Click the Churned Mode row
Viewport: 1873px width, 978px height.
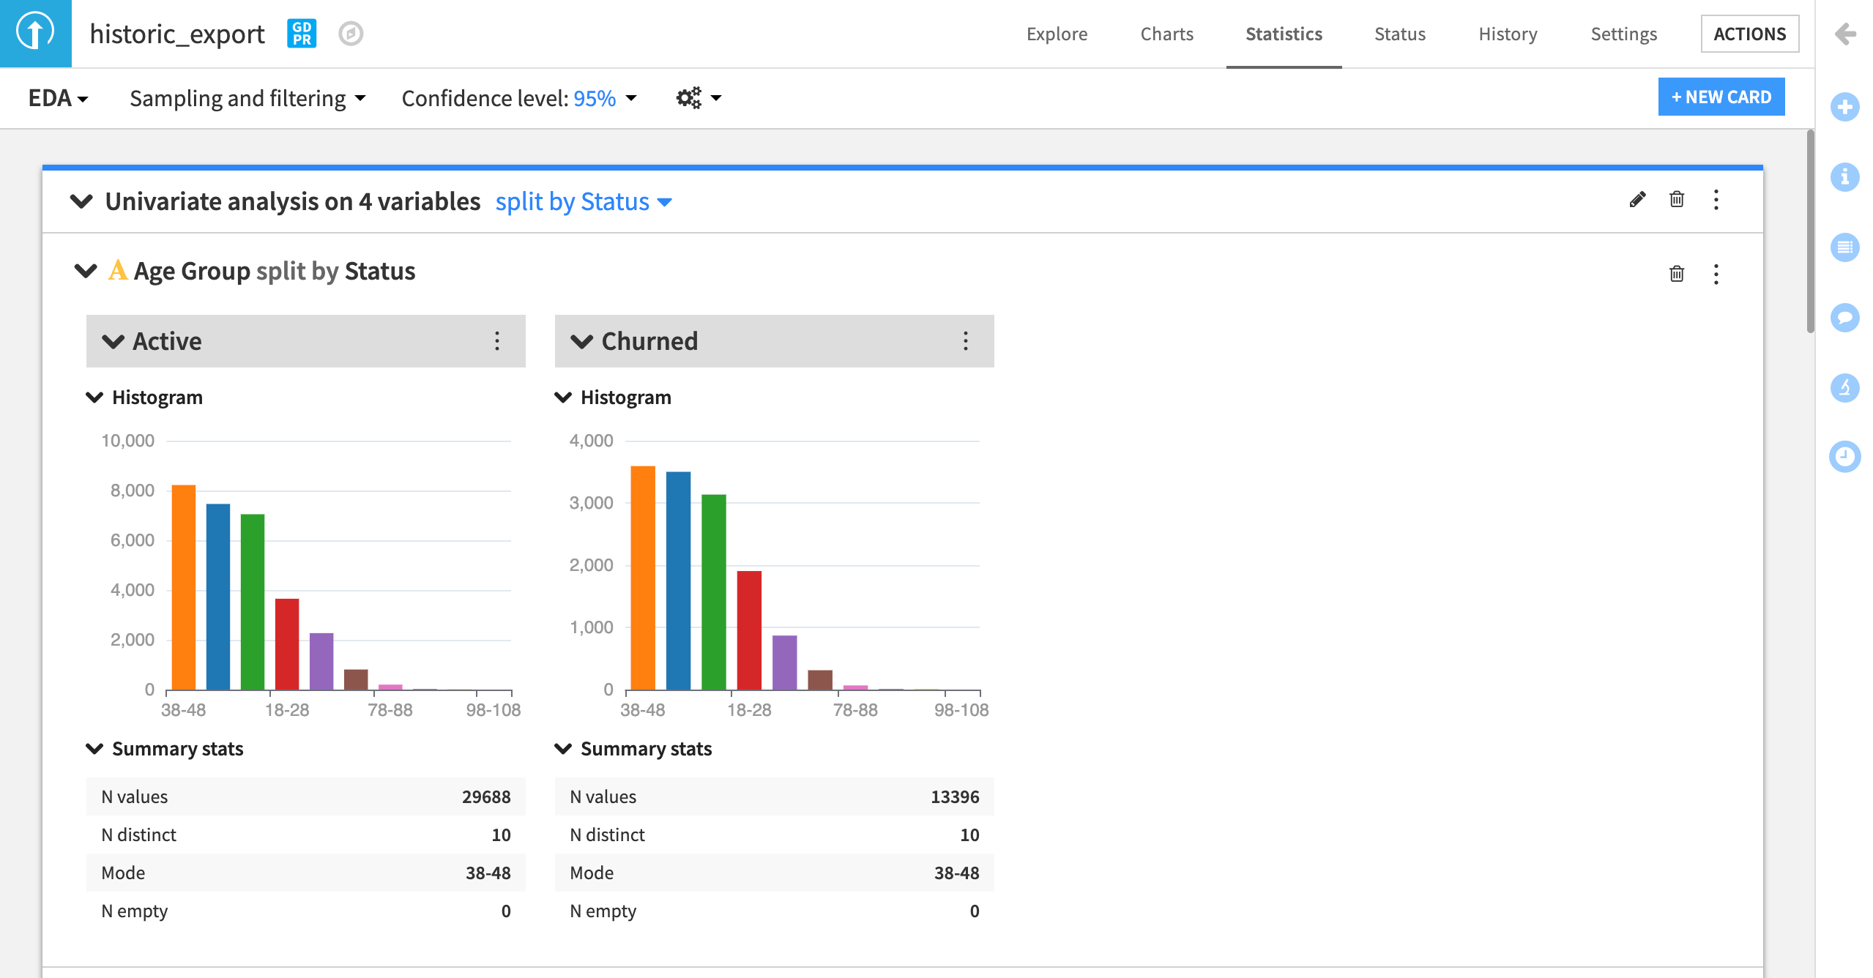click(x=775, y=873)
